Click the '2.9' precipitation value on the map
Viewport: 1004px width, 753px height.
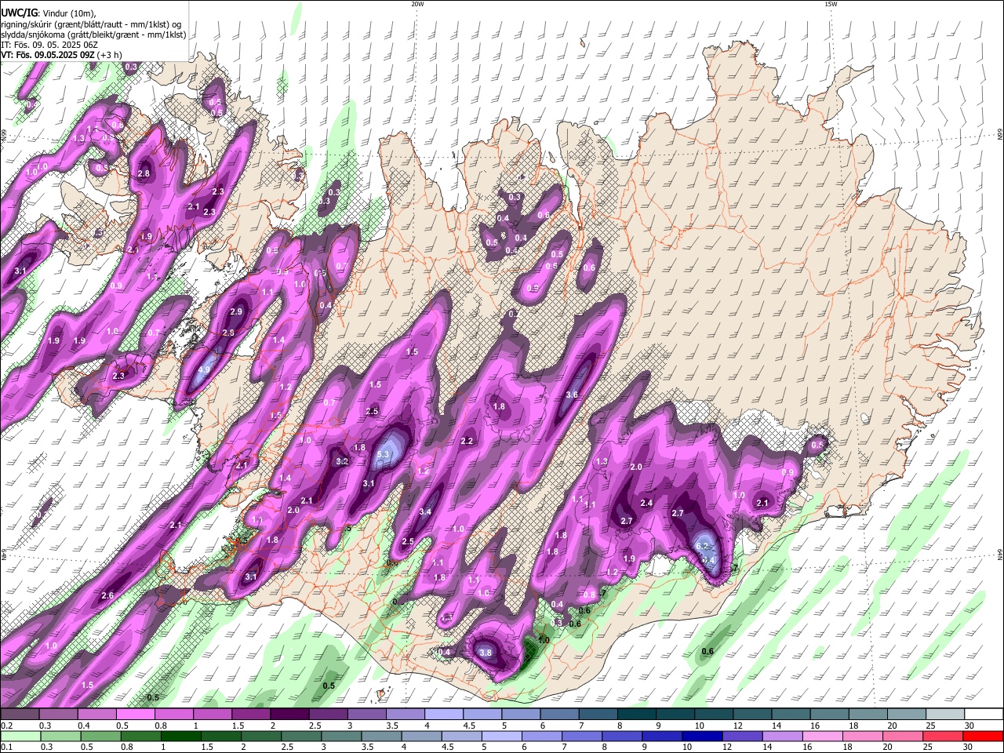coord(236,311)
